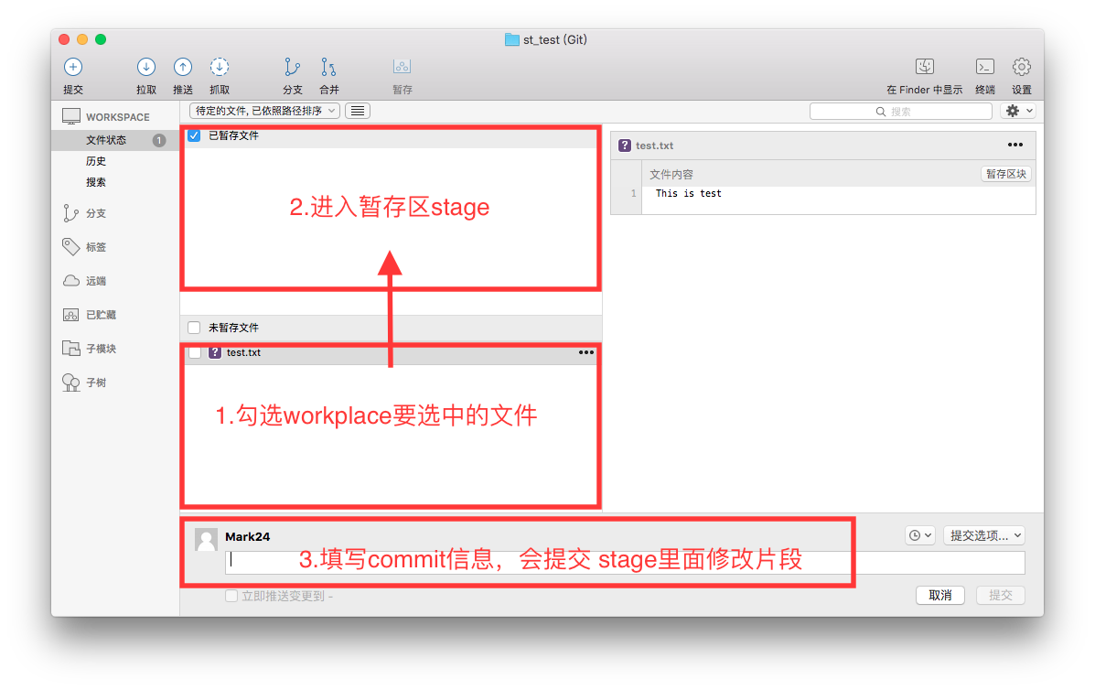
Task: Click the Push (推送) toolbar icon
Action: click(x=182, y=67)
